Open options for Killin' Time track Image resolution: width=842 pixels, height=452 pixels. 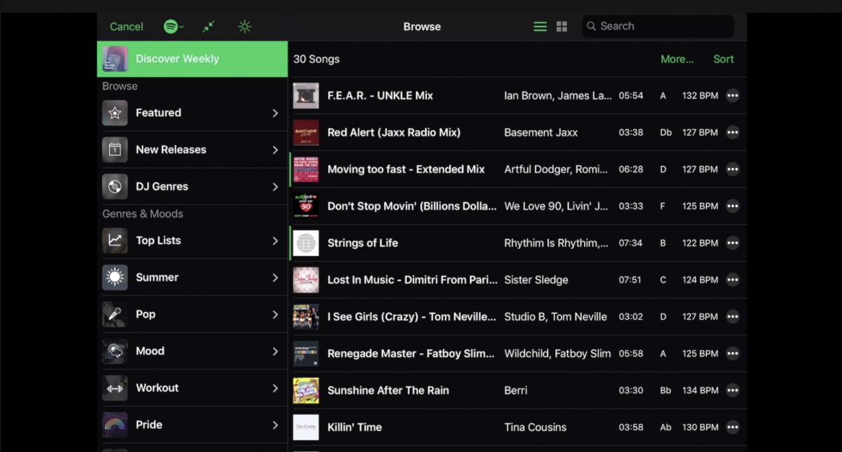(732, 427)
